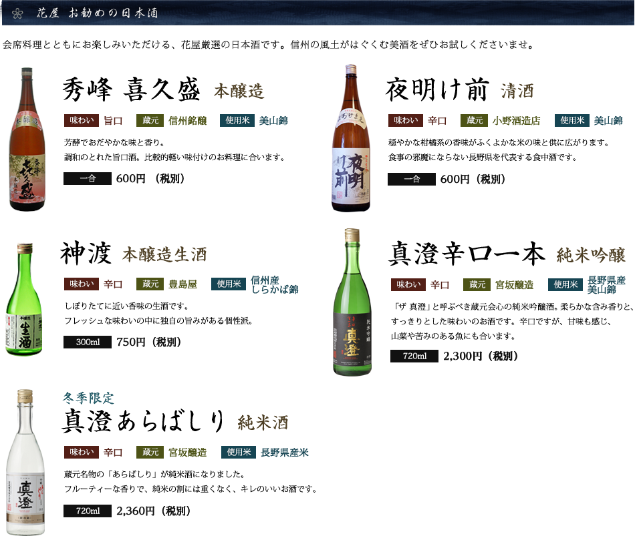
Task: Click the 2,300円（税別） price
Action: (x=481, y=356)
